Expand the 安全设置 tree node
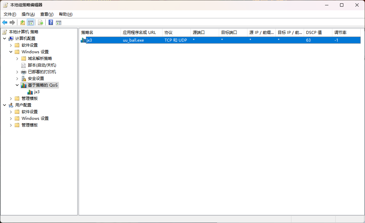365x223 pixels. (17, 79)
